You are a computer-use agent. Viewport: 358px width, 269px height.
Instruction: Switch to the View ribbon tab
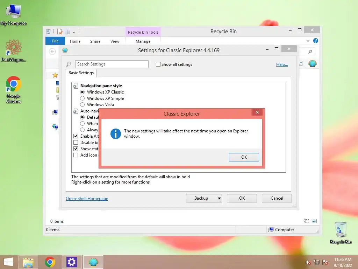click(x=115, y=41)
